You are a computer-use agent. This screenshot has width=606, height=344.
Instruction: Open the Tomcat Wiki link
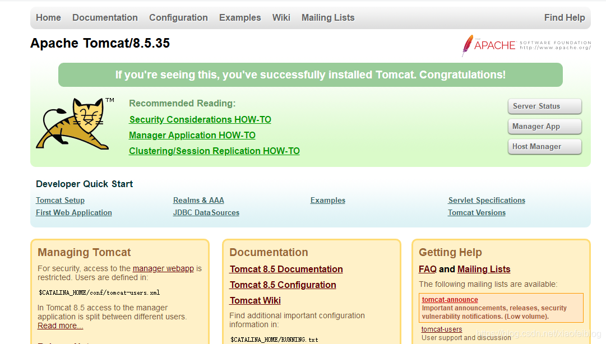click(x=255, y=300)
